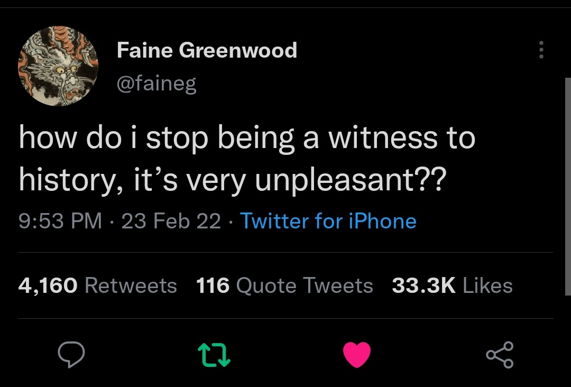View the 116 Quote Tweets list
Image resolution: width=571 pixels, height=387 pixels.
(x=284, y=286)
